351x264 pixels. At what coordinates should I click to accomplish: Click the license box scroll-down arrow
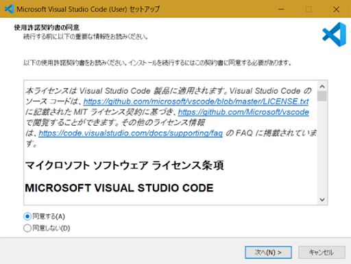(x=322, y=200)
